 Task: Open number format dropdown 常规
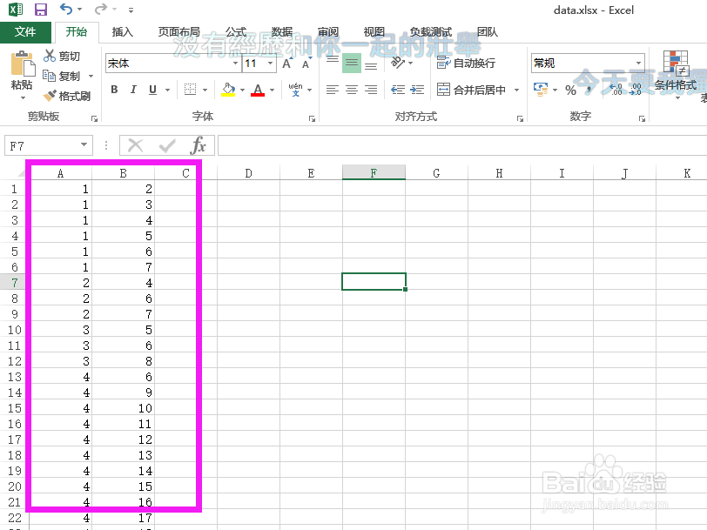pos(638,63)
